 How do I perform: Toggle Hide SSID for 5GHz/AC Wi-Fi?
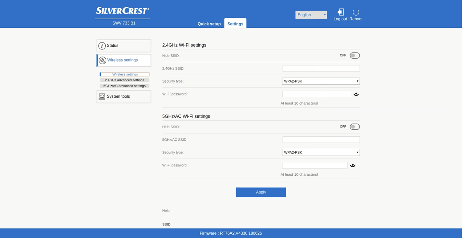tap(355, 127)
